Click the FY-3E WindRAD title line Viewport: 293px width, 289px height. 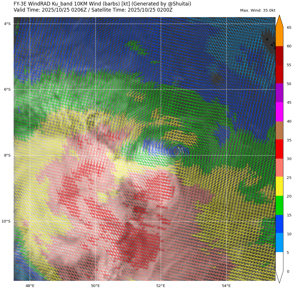click(x=102, y=4)
